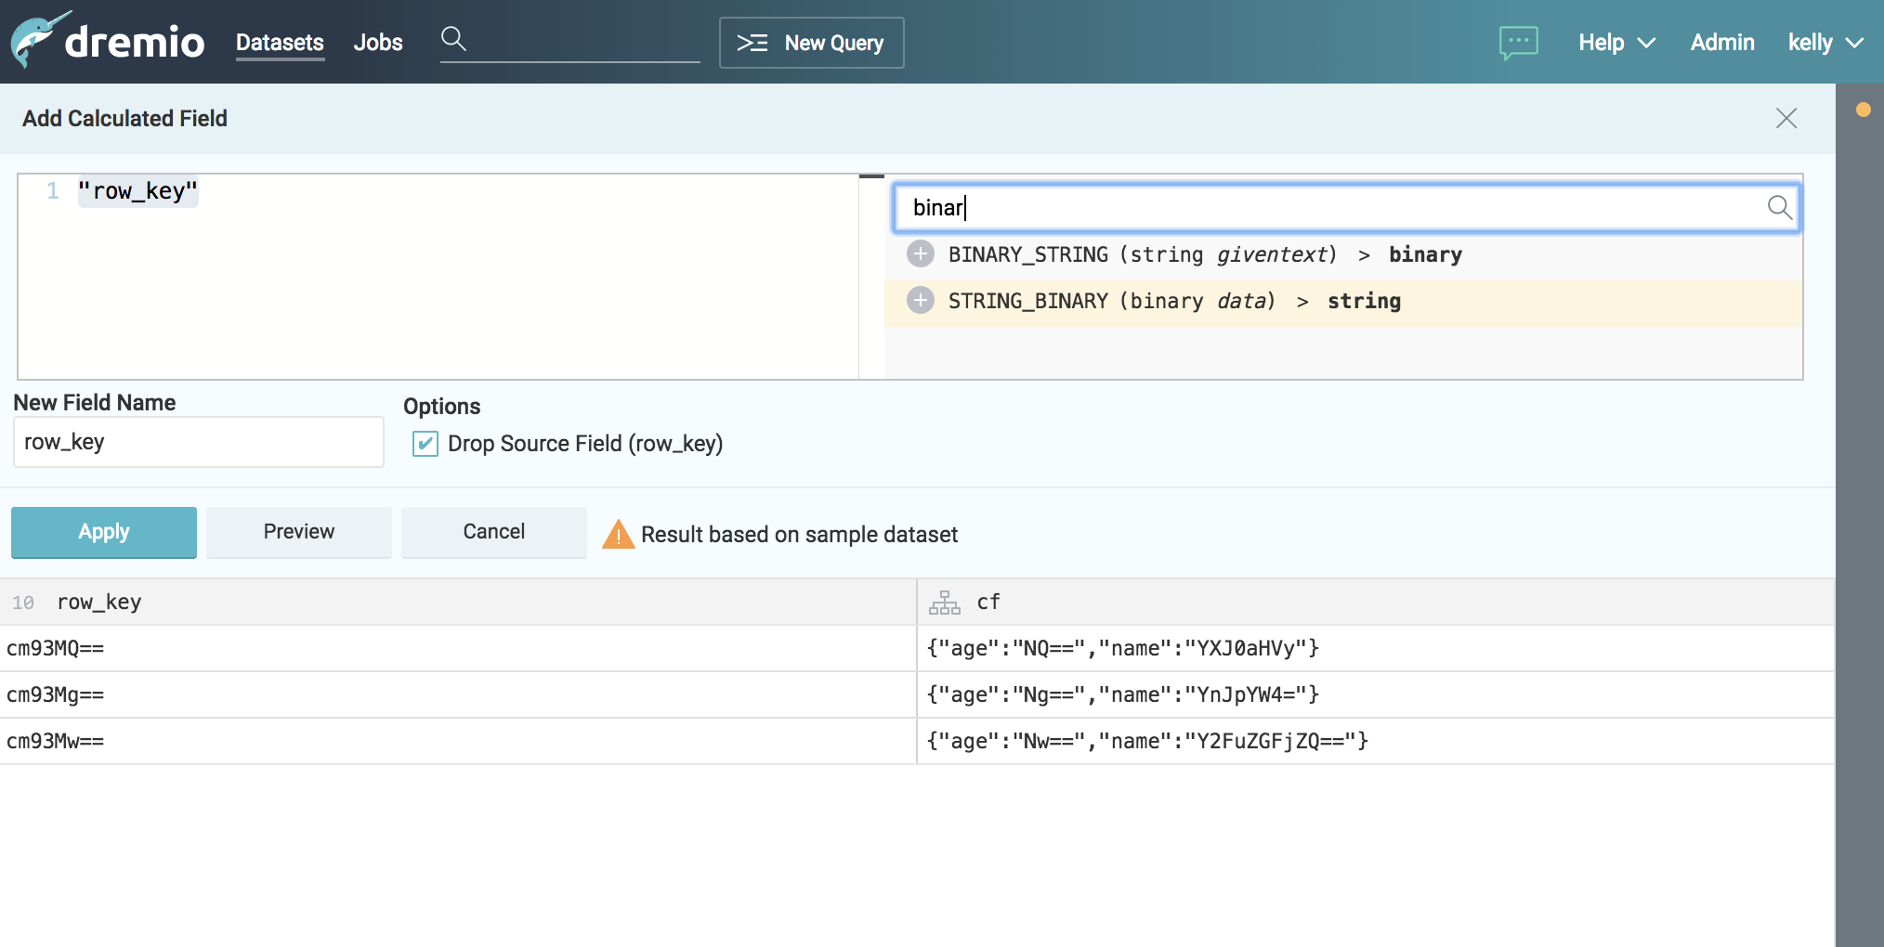
Task: Click the cf column struct type icon
Action: pos(945,603)
